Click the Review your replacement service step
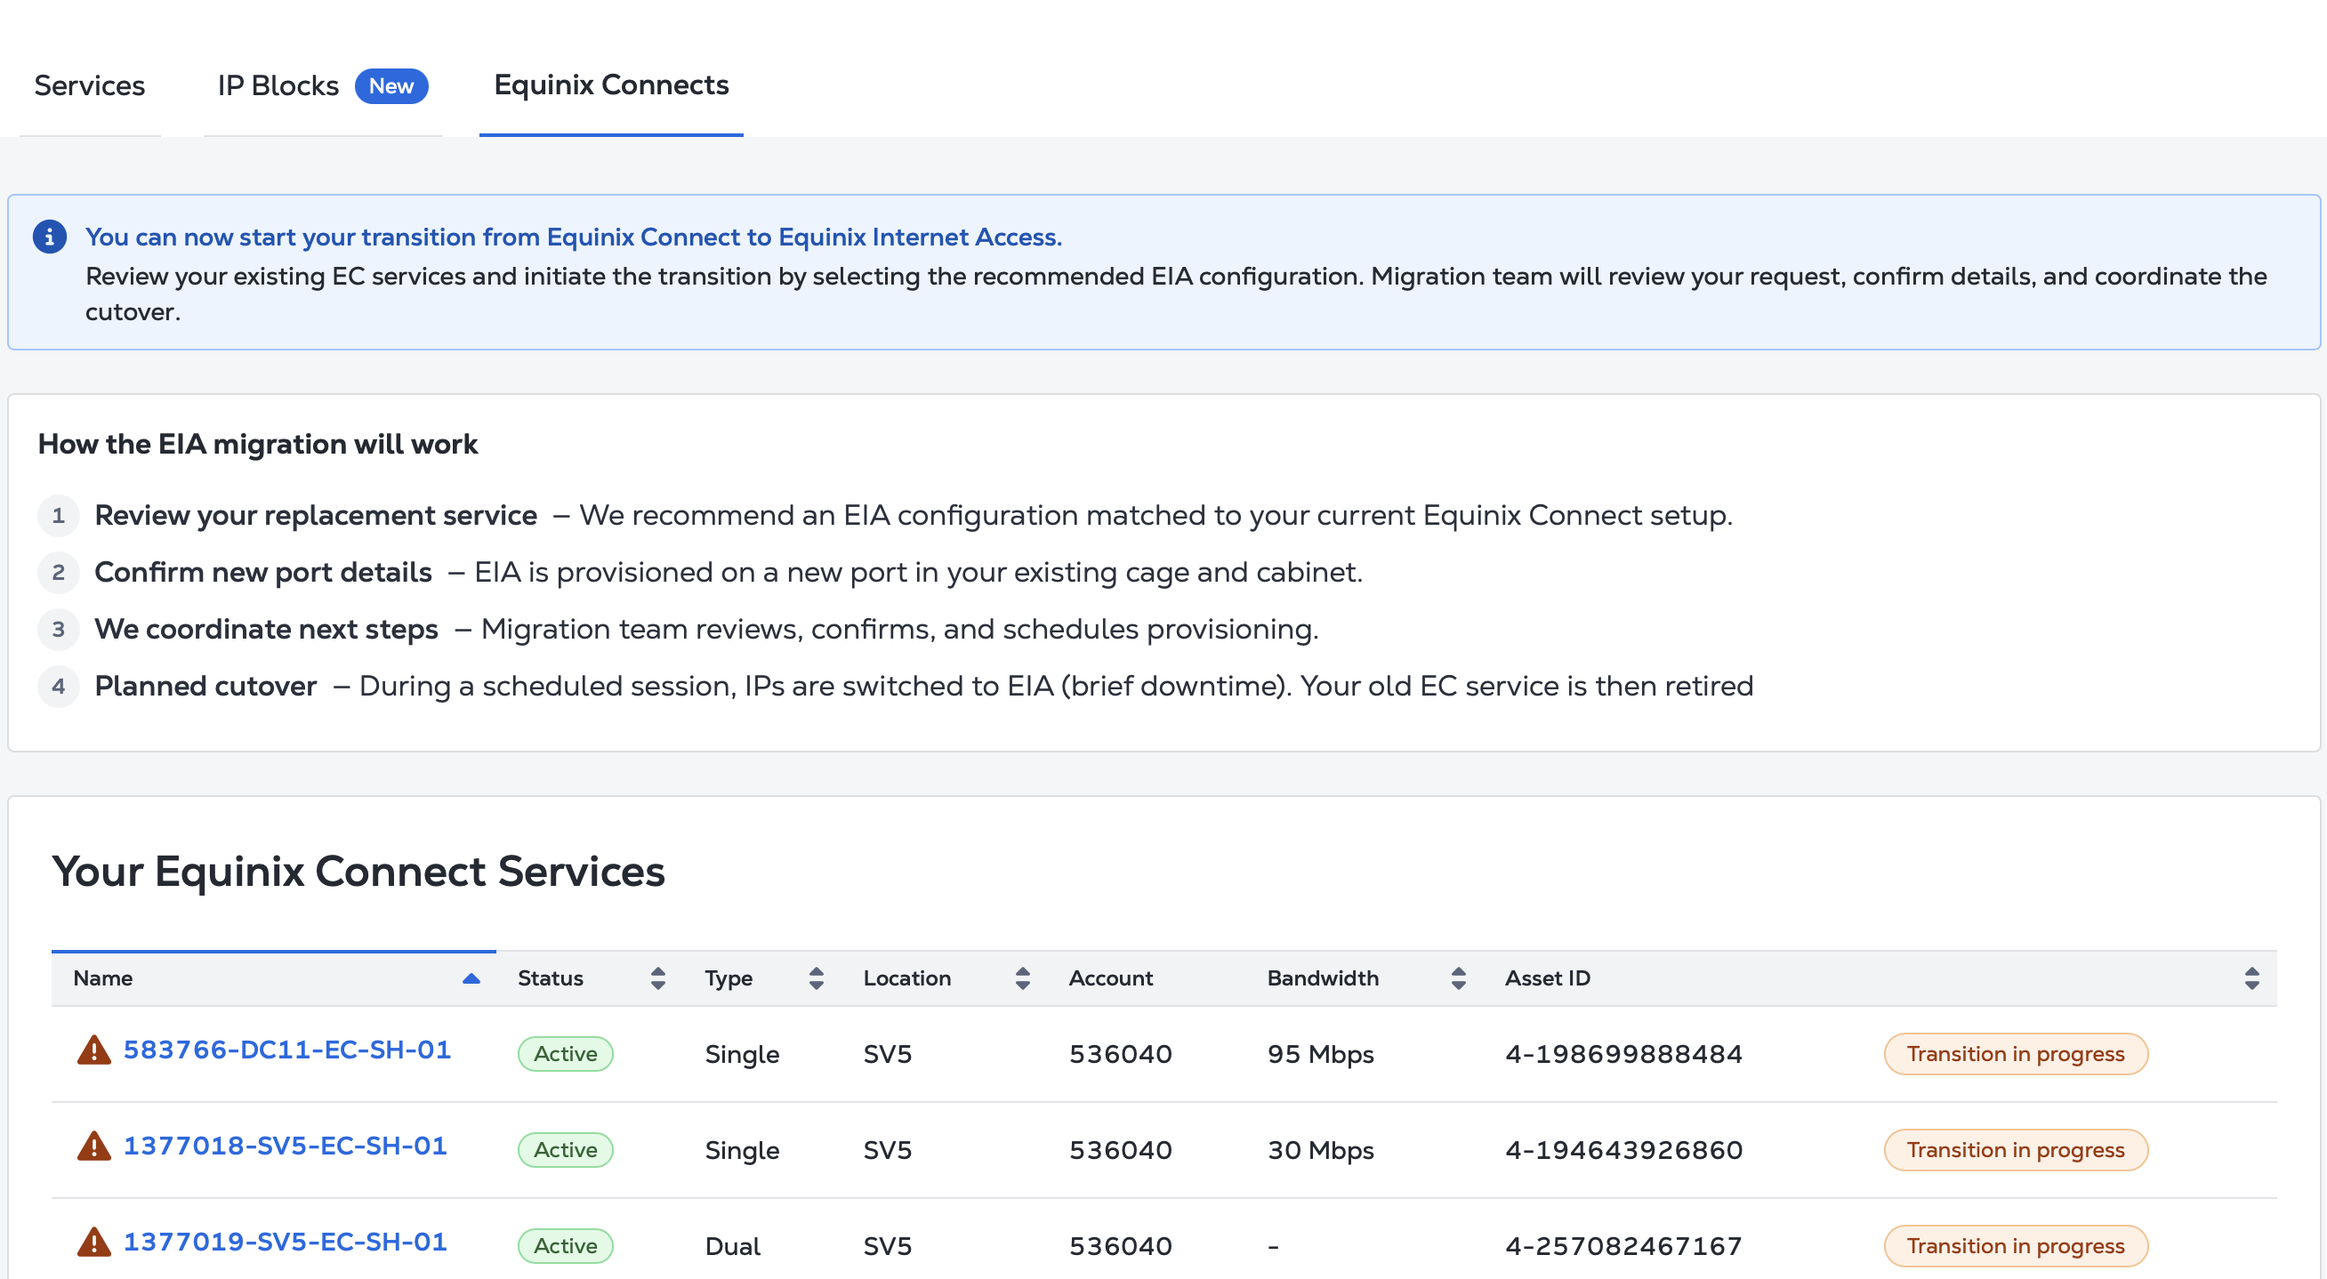 (316, 515)
